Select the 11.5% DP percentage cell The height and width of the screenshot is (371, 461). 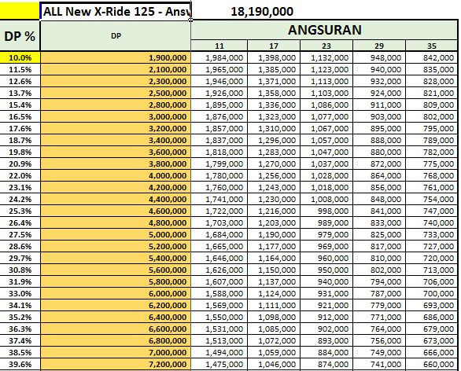[x=20, y=70]
